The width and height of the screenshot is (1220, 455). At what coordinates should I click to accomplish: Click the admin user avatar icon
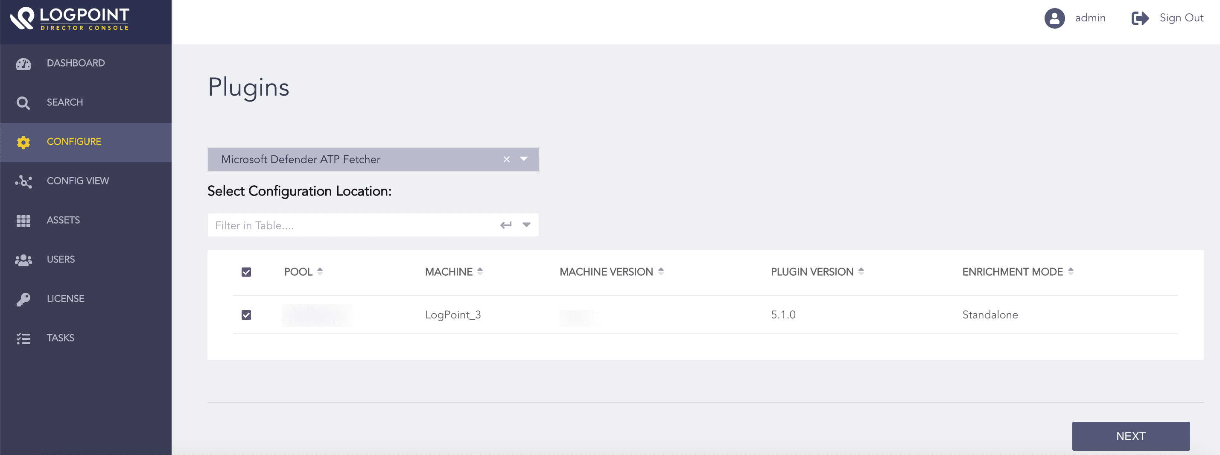click(x=1054, y=18)
